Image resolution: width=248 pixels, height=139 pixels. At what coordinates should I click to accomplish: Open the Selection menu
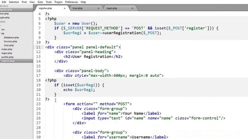[x=14, y=2]
